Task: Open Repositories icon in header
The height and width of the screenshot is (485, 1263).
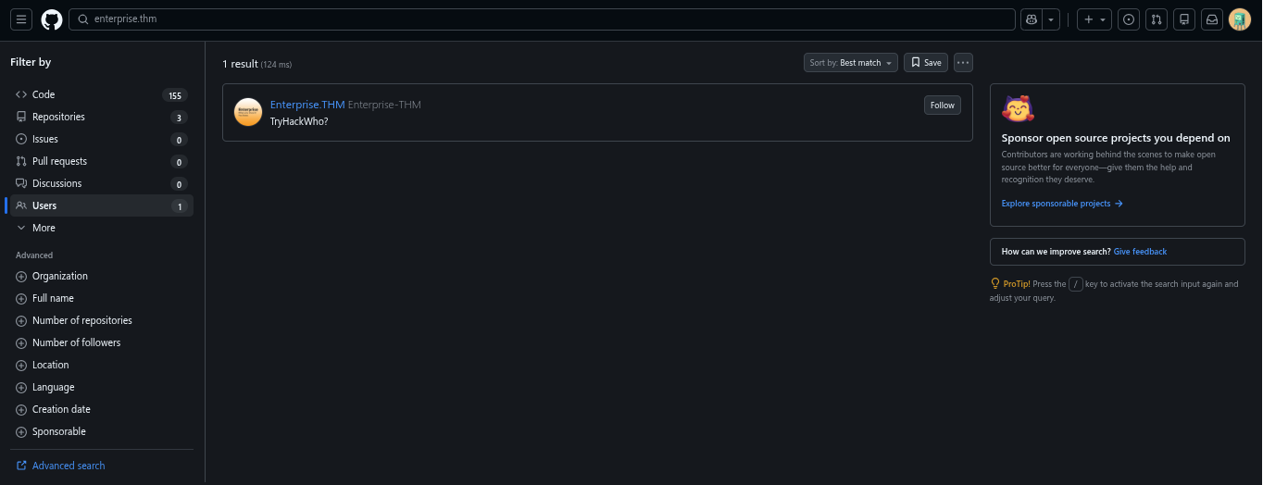Action: coord(1184,19)
